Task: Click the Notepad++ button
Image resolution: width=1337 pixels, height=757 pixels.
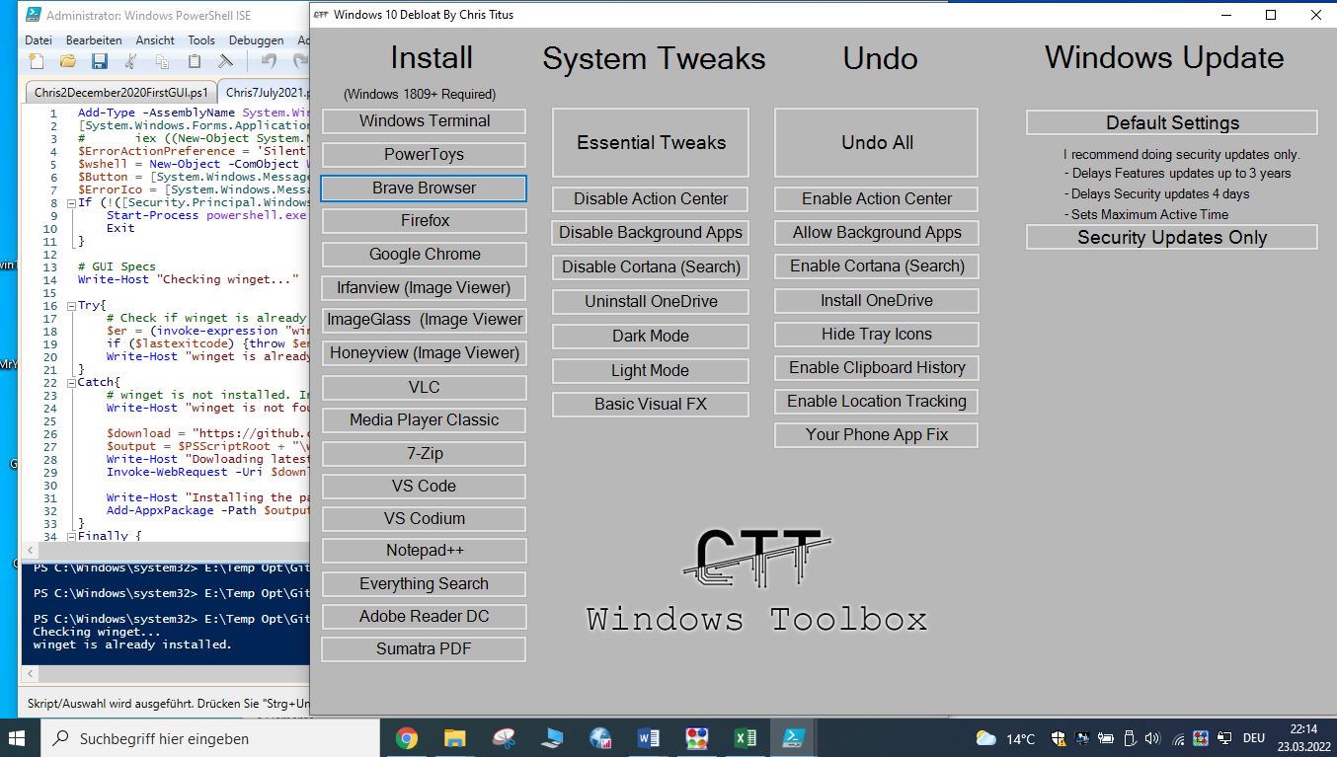Action: point(424,551)
